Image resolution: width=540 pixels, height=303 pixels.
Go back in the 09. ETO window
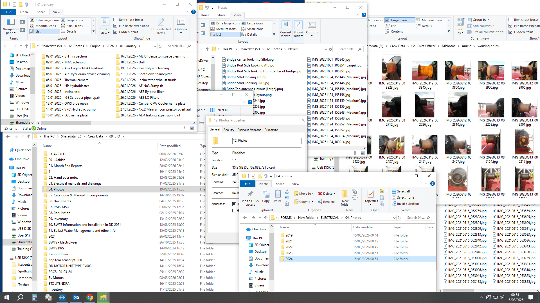click(x=8, y=136)
